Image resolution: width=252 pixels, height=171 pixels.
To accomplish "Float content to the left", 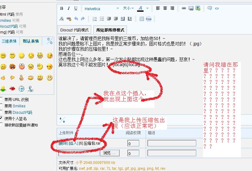I will (123, 19).
